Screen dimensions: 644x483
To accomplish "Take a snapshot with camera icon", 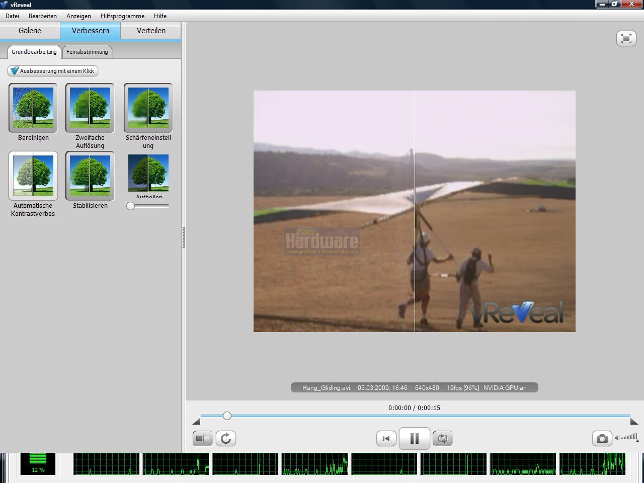I will coord(602,438).
